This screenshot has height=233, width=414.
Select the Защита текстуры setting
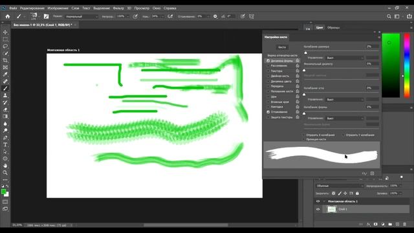click(281, 117)
